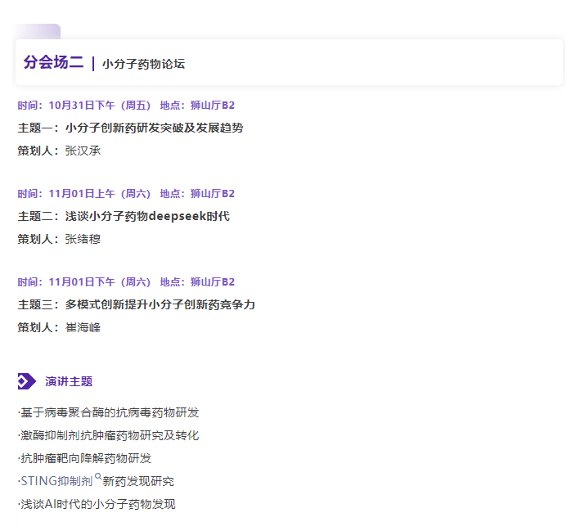Click the 演讲主题 section heading
The height and width of the screenshot is (531, 576).
point(69,381)
